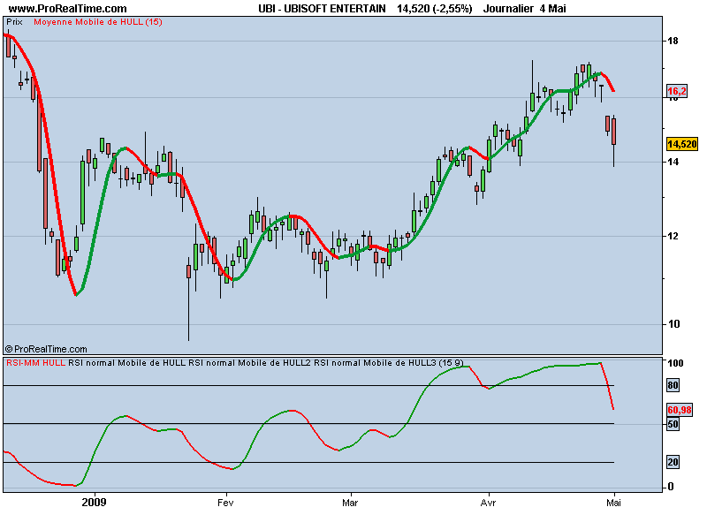Viewport: 707px width, 530px height.
Task: Click the www.ProRealTime.com header text
Action: (x=68, y=9)
